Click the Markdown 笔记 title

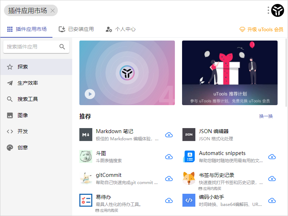115,131
